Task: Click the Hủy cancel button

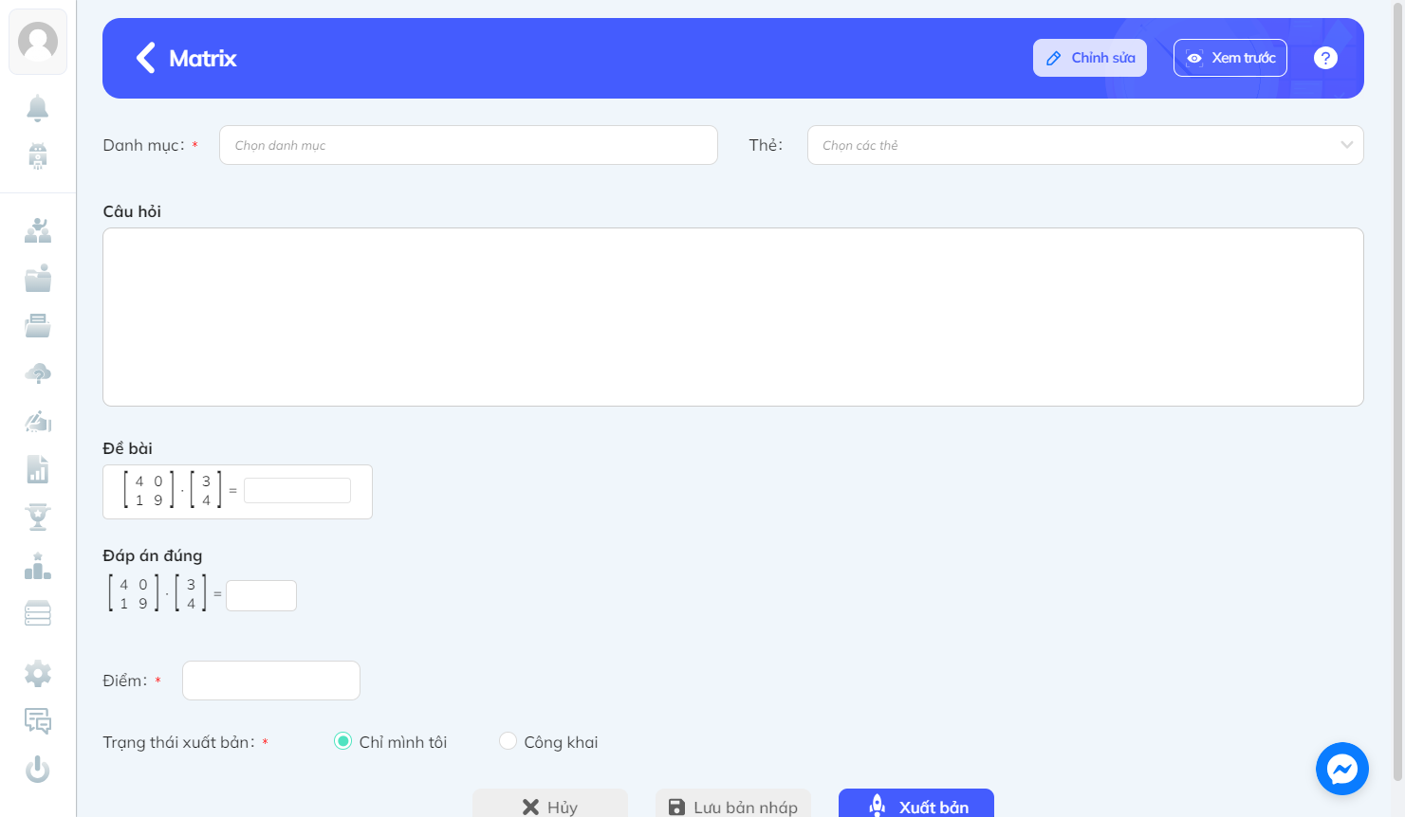Action: [550, 804]
